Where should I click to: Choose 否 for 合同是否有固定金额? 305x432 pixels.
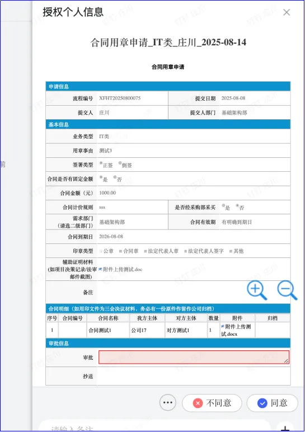pos(115,177)
